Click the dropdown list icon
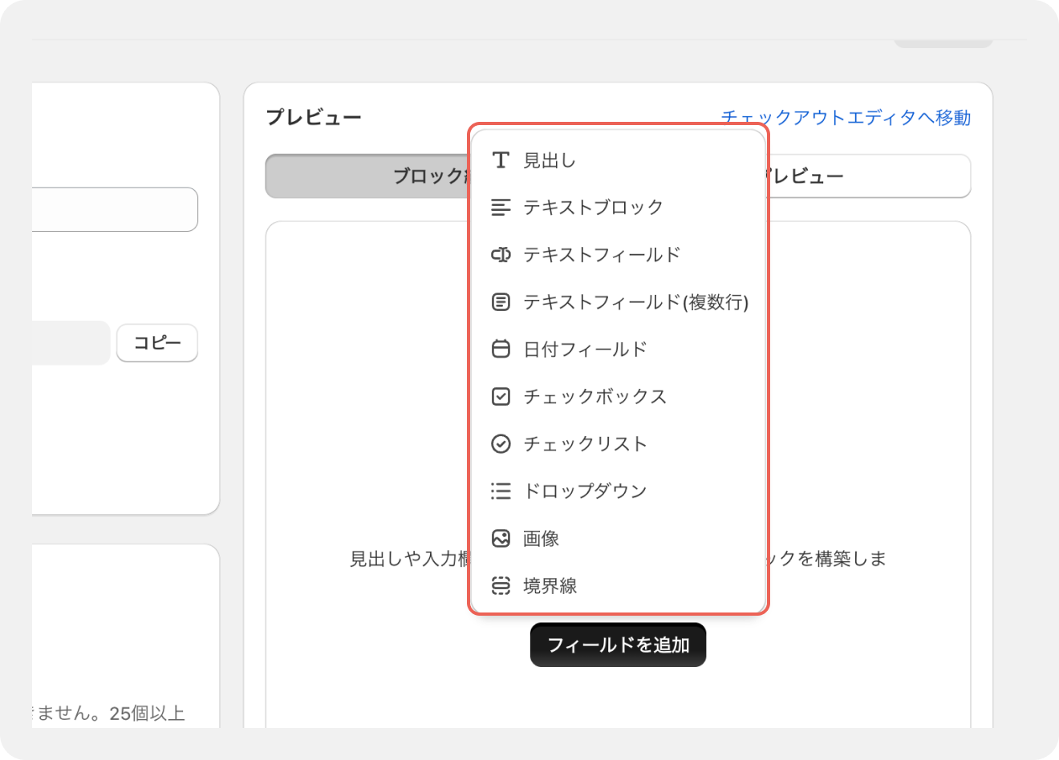This screenshot has height=760, width=1059. click(x=501, y=491)
